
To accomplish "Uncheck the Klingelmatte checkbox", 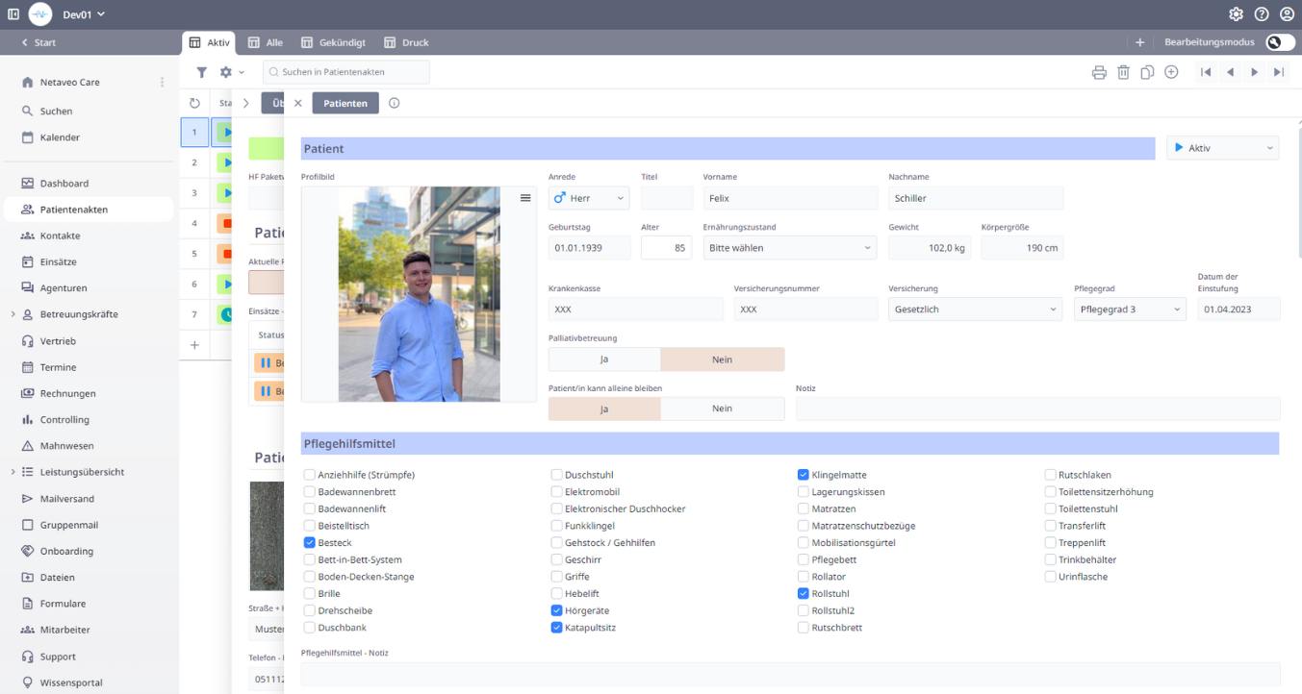I will pyautogui.click(x=804, y=475).
